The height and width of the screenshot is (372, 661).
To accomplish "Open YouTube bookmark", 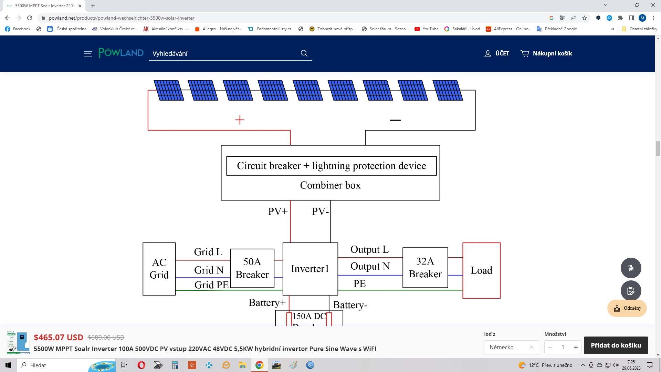I will (x=427, y=29).
